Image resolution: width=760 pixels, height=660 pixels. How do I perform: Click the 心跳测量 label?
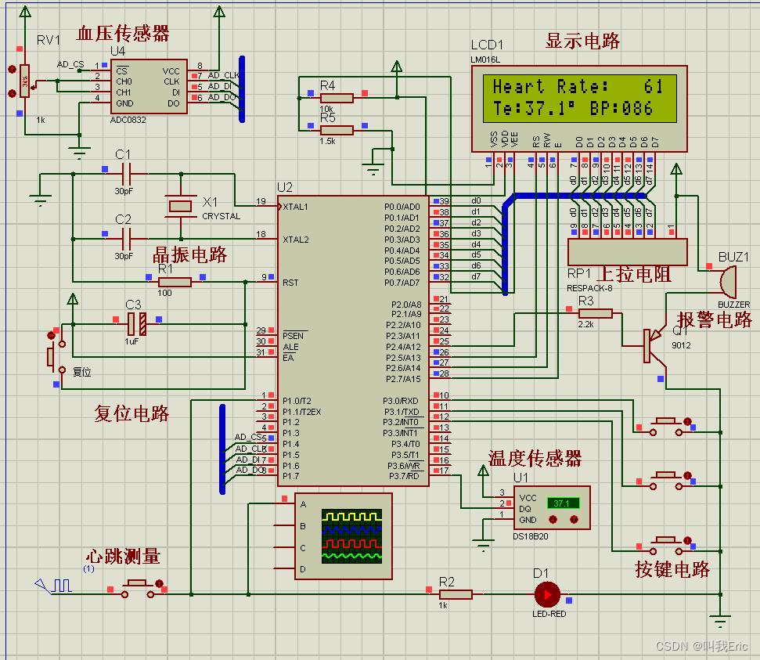click(123, 556)
